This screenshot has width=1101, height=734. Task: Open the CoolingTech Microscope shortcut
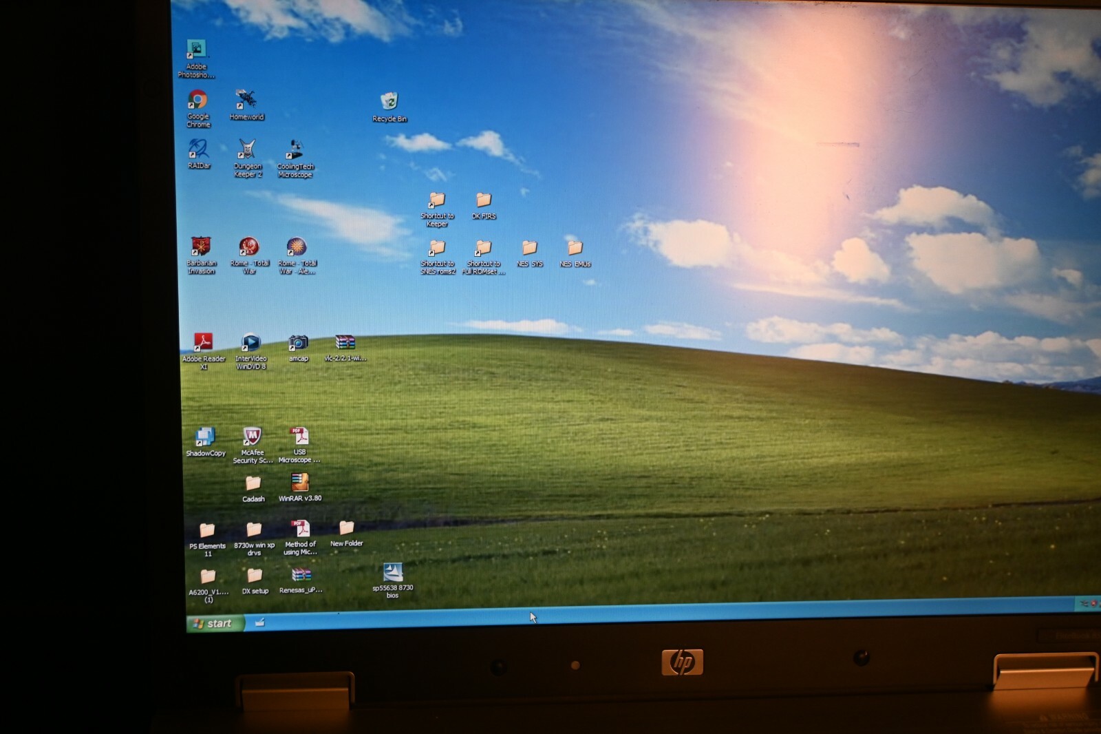tap(295, 158)
